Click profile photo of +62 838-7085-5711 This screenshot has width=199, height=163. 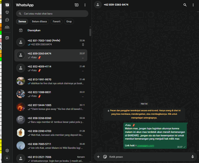pyautogui.click(x=21, y=146)
